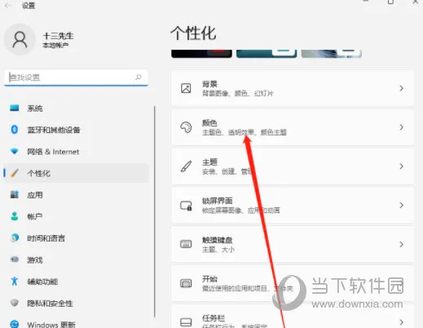The image size is (423, 328).
Task: Click the 游戏 controller icon
Action: pyautogui.click(x=15, y=259)
